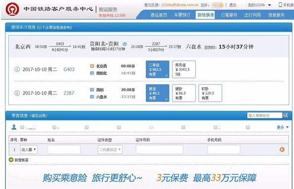Viewport: 294px width, 189px height.
Task: Expand 更多 to show more passengers
Action: click(x=283, y=127)
